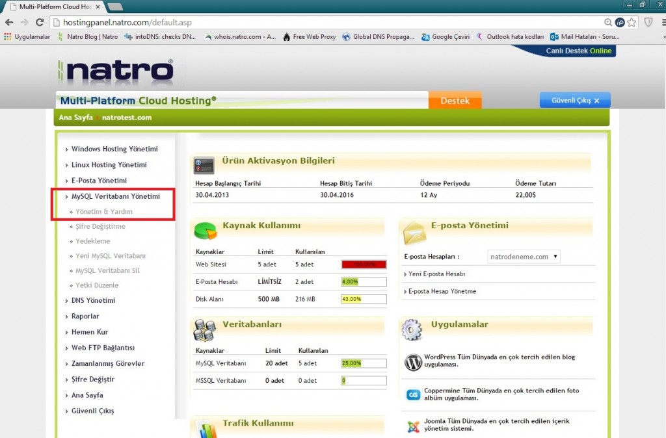This screenshot has width=666, height=438.
Task: Bookmark page with the star icon
Action: pyautogui.click(x=632, y=23)
